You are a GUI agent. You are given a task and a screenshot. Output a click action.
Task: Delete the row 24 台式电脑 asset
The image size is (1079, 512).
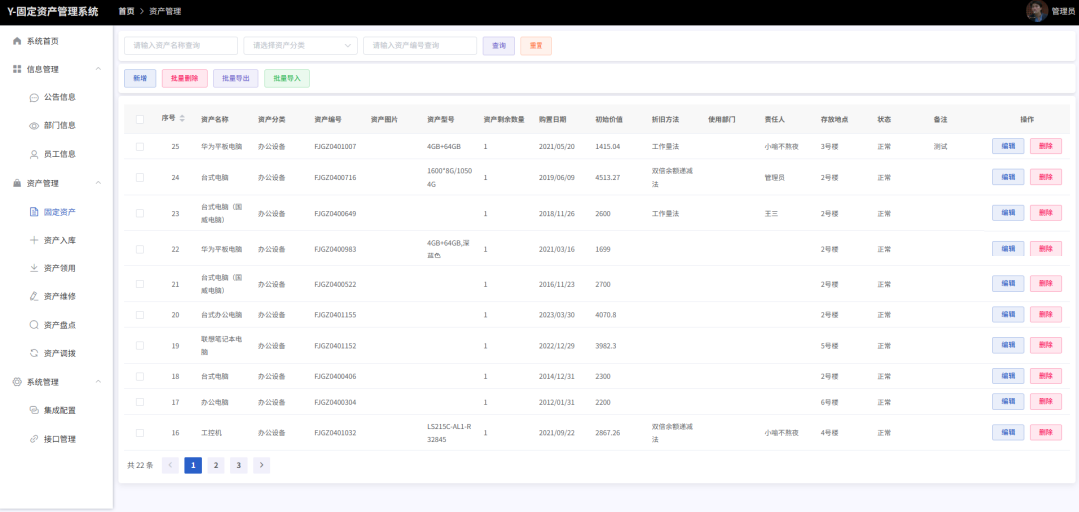pos(1045,177)
